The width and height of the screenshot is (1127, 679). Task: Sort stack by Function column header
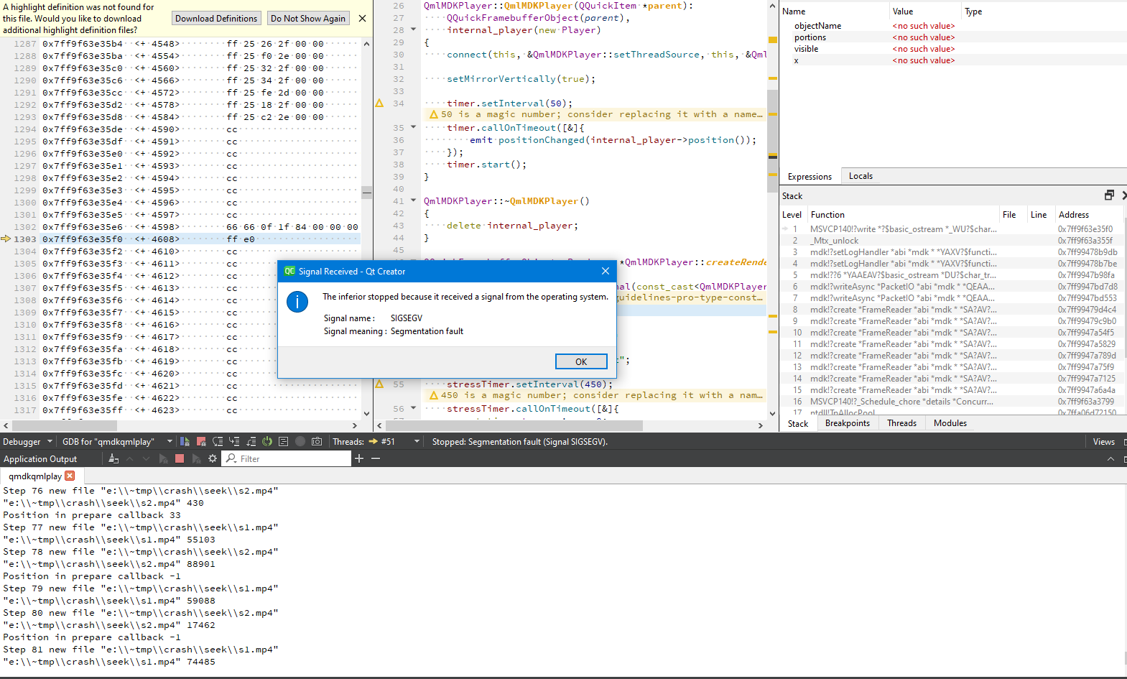tap(903, 214)
